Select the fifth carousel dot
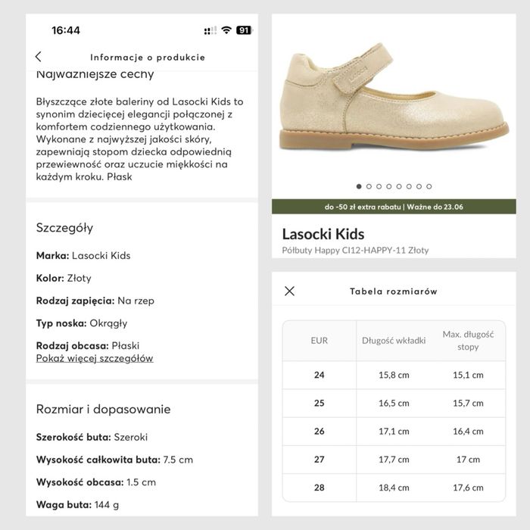This screenshot has width=530, height=530. tap(399, 186)
